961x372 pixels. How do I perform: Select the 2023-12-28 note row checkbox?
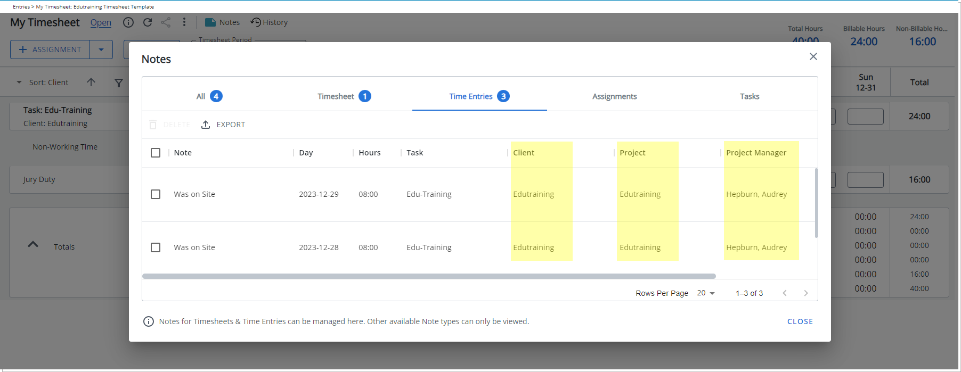coord(156,247)
